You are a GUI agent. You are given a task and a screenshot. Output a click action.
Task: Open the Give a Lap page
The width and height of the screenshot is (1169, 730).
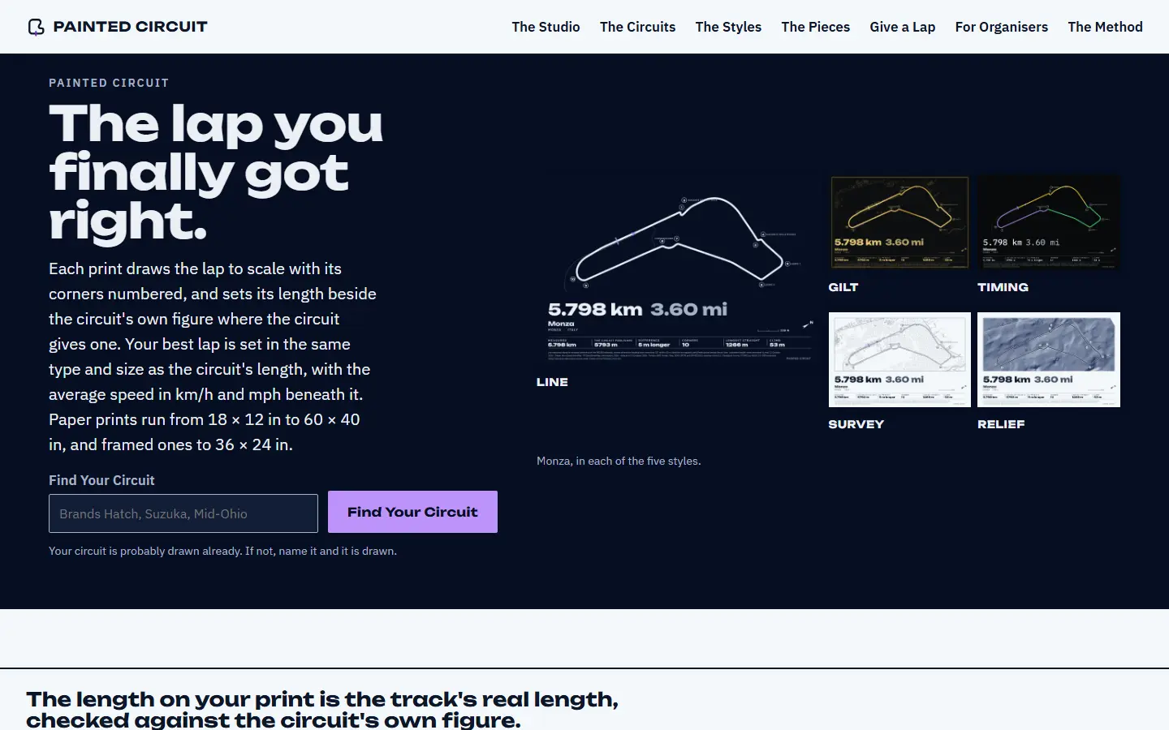point(902,27)
